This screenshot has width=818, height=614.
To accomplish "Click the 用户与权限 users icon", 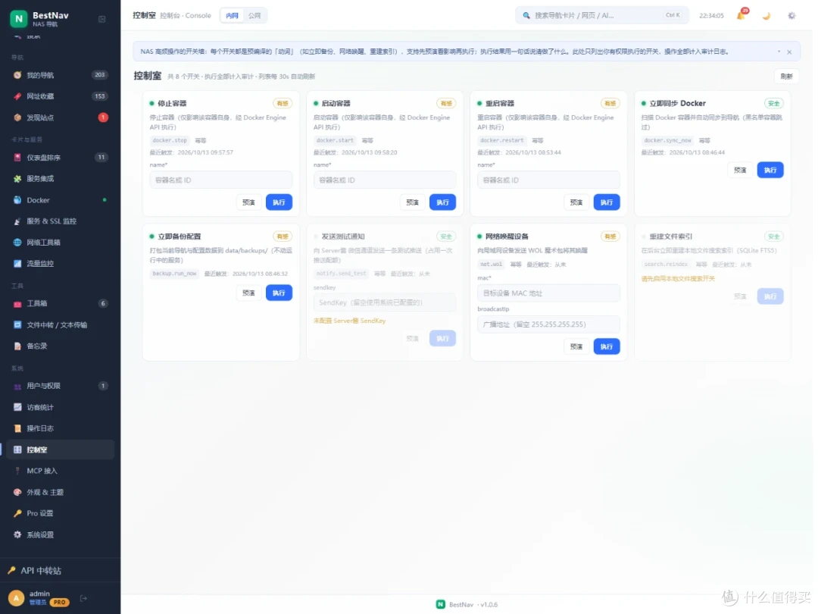I will pos(17,386).
